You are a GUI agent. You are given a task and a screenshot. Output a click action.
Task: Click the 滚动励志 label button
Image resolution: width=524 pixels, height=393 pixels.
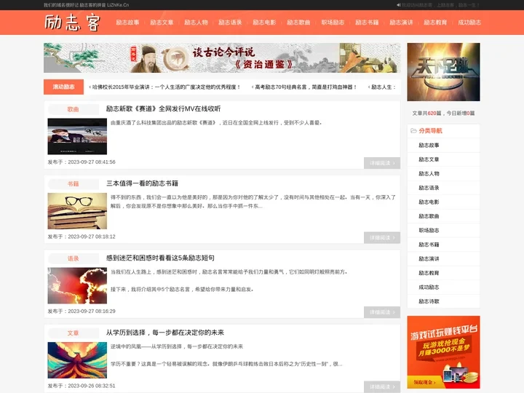tap(63, 87)
